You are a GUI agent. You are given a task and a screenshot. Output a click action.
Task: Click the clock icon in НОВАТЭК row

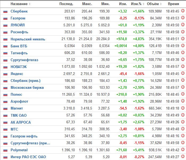pyautogui.click(x=183, y=66)
